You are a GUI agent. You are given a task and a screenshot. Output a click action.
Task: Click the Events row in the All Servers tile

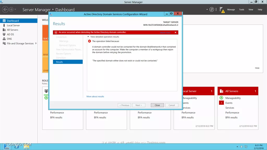point(229,103)
